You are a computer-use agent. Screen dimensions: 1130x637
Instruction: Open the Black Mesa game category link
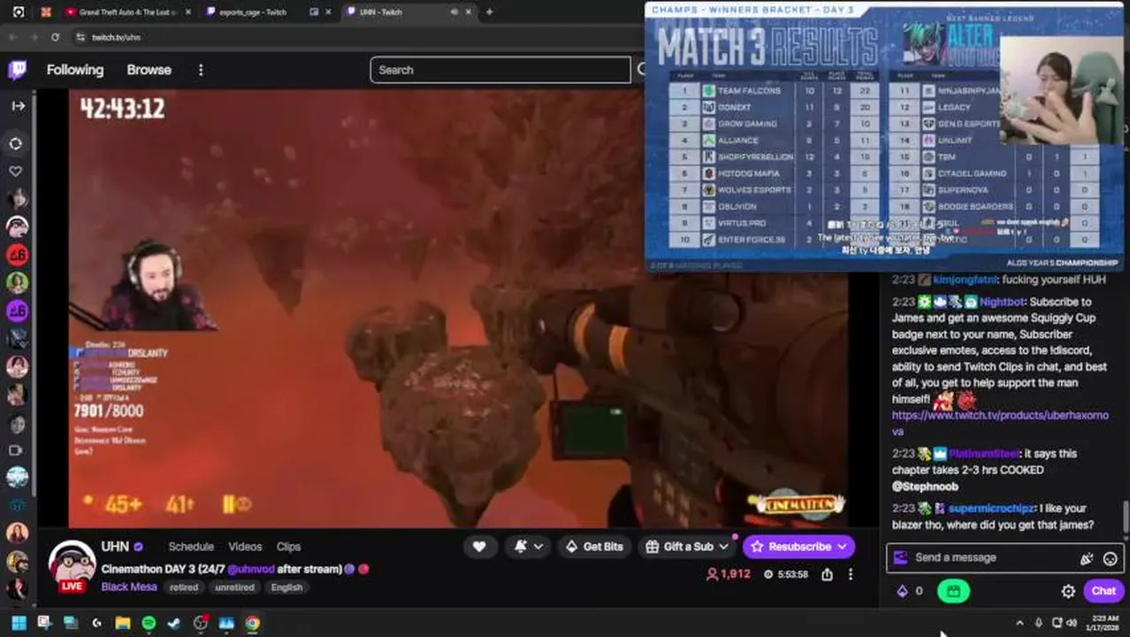pos(129,587)
